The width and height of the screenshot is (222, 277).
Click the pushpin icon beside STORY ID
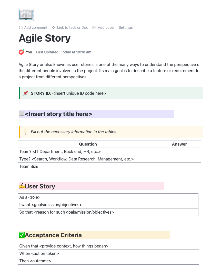click(26, 93)
